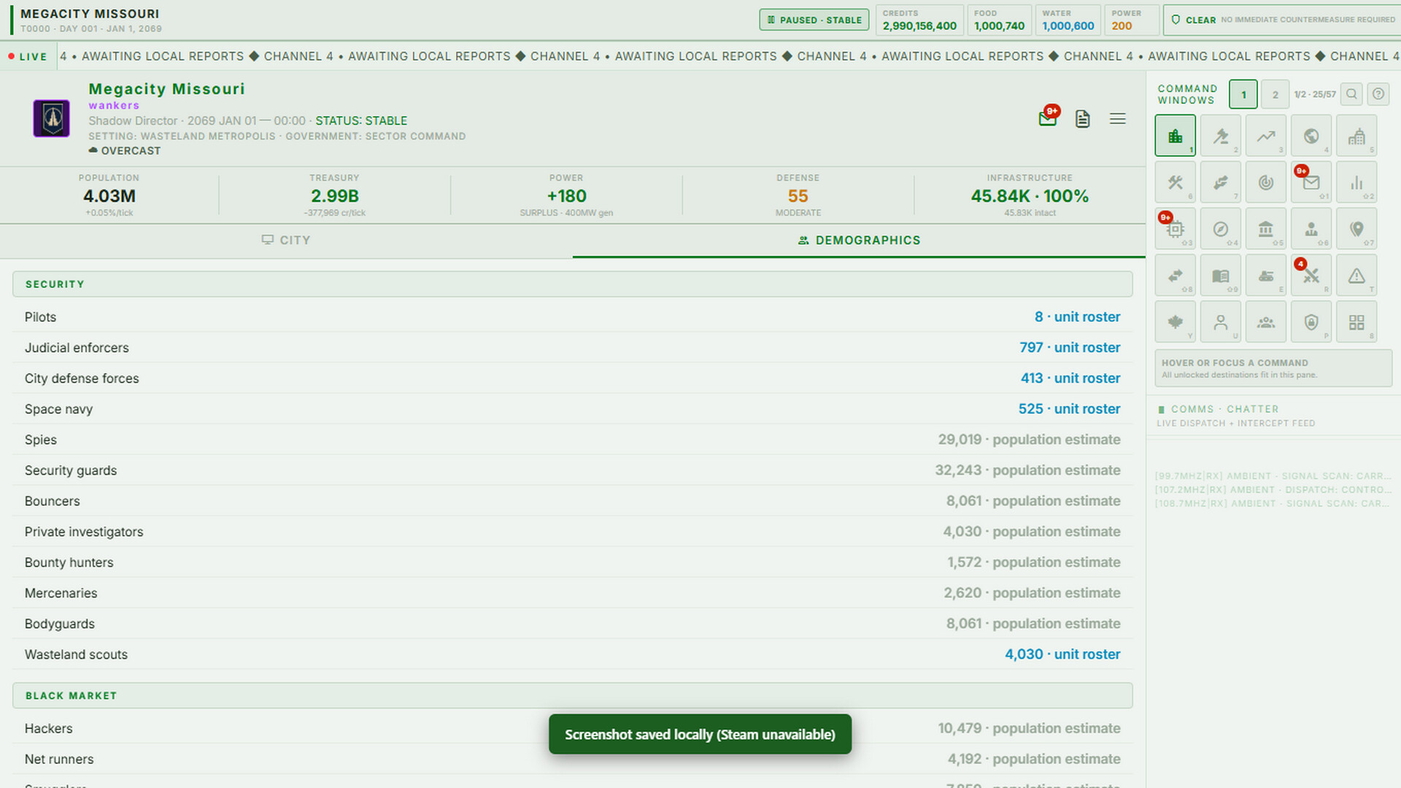Open Space navy unit roster link
This screenshot has height=788, width=1401.
1069,409
